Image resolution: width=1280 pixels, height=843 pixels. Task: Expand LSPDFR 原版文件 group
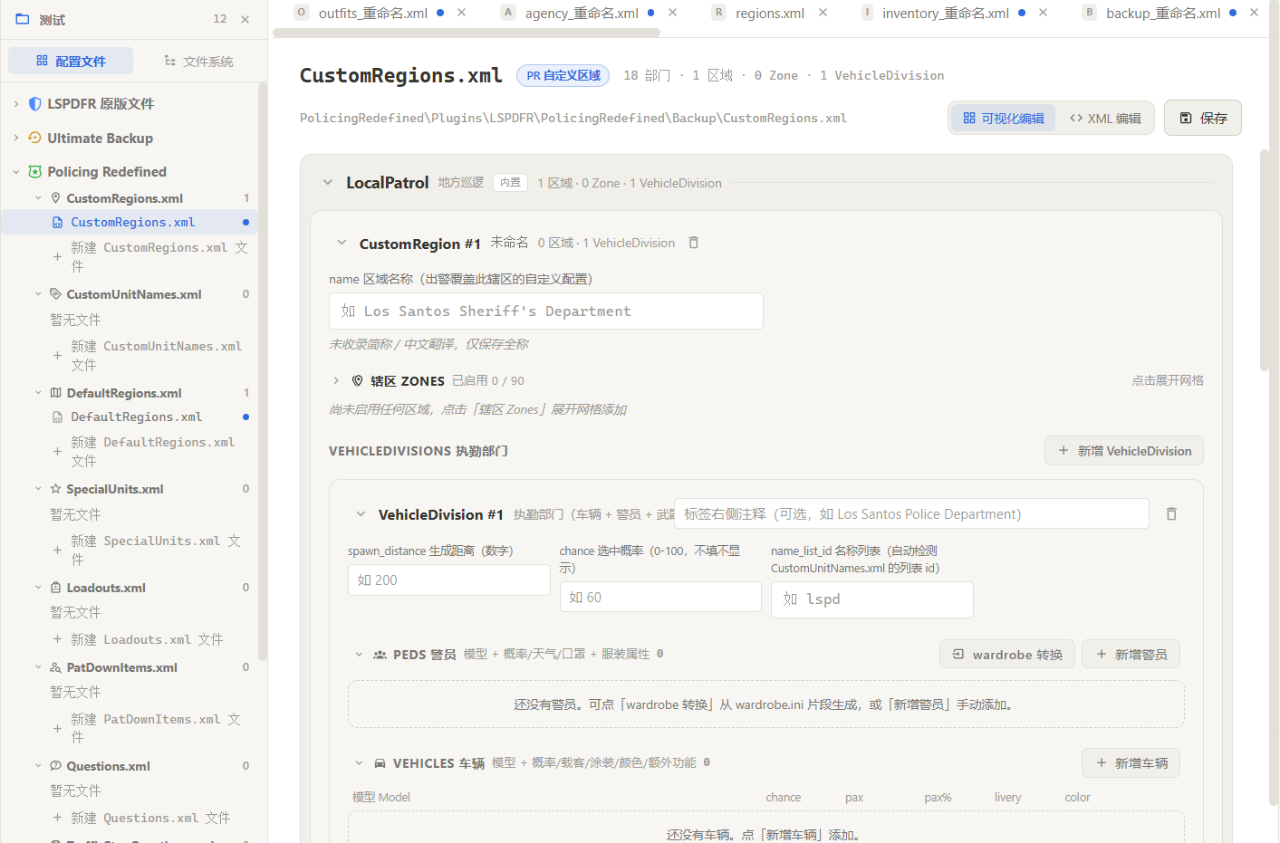[16, 104]
